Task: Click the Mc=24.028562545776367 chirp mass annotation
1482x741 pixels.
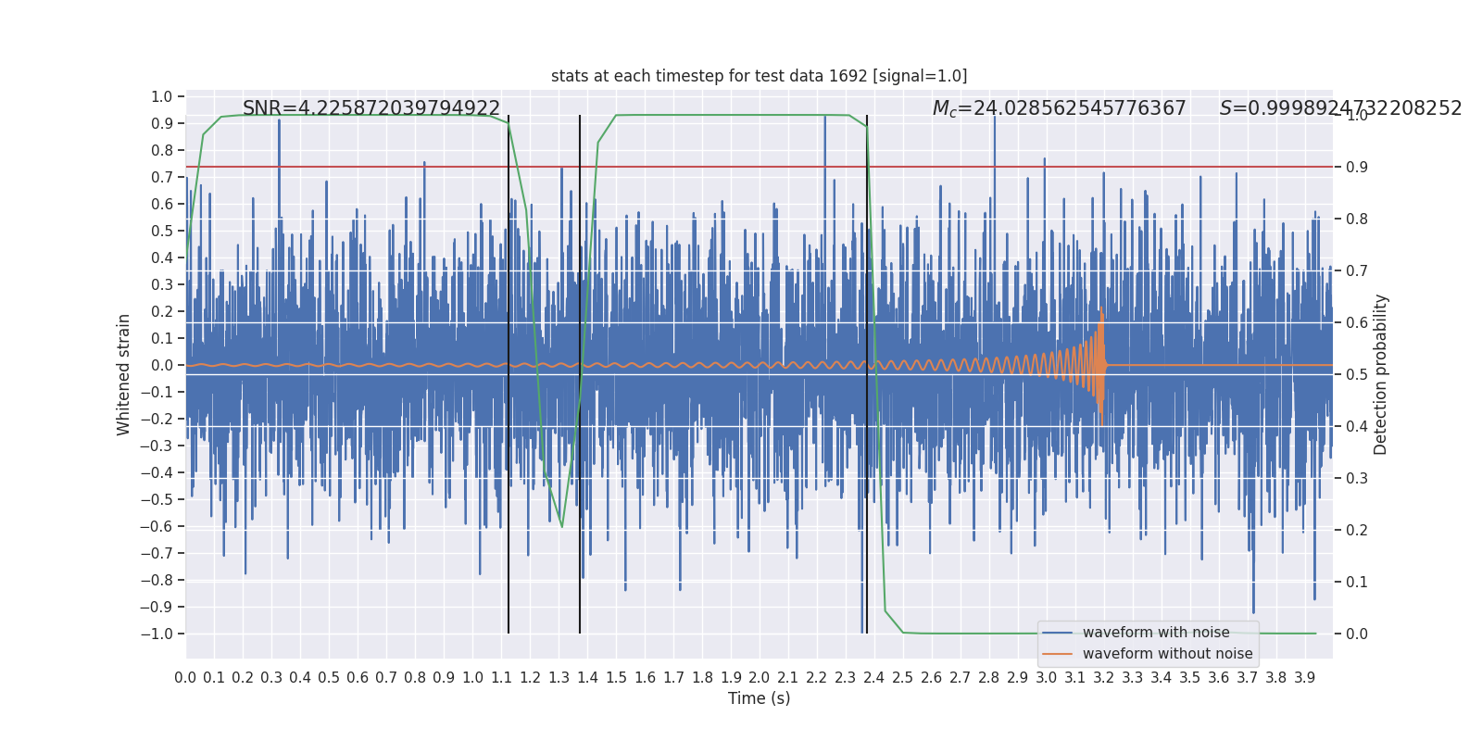Action: (x=1059, y=108)
